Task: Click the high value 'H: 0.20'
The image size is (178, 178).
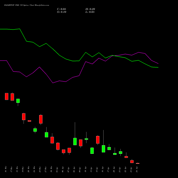Action: 90,9
